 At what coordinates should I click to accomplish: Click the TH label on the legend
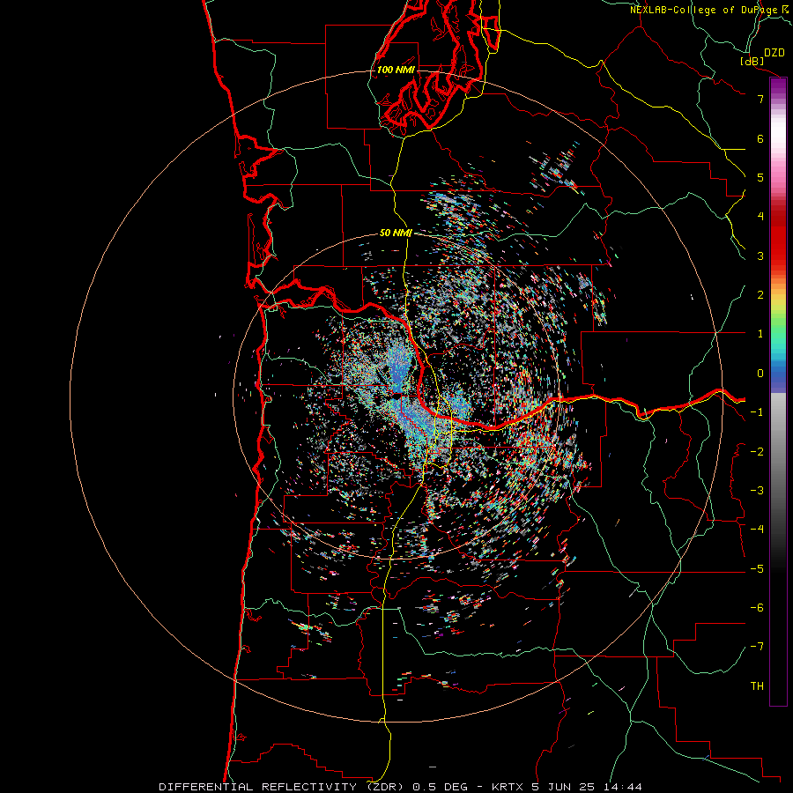coord(757,686)
